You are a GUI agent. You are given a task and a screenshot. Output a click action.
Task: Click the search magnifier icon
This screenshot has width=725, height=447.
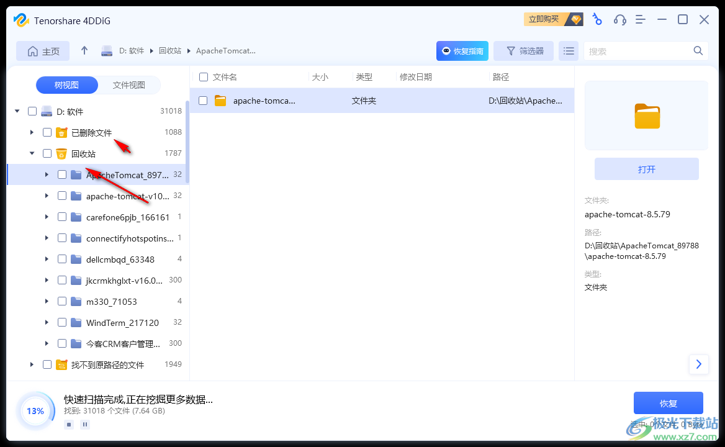point(698,51)
